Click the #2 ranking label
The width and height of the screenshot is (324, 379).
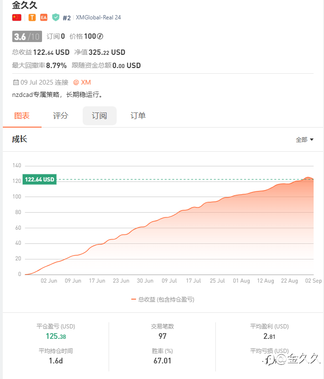pyautogui.click(x=67, y=18)
